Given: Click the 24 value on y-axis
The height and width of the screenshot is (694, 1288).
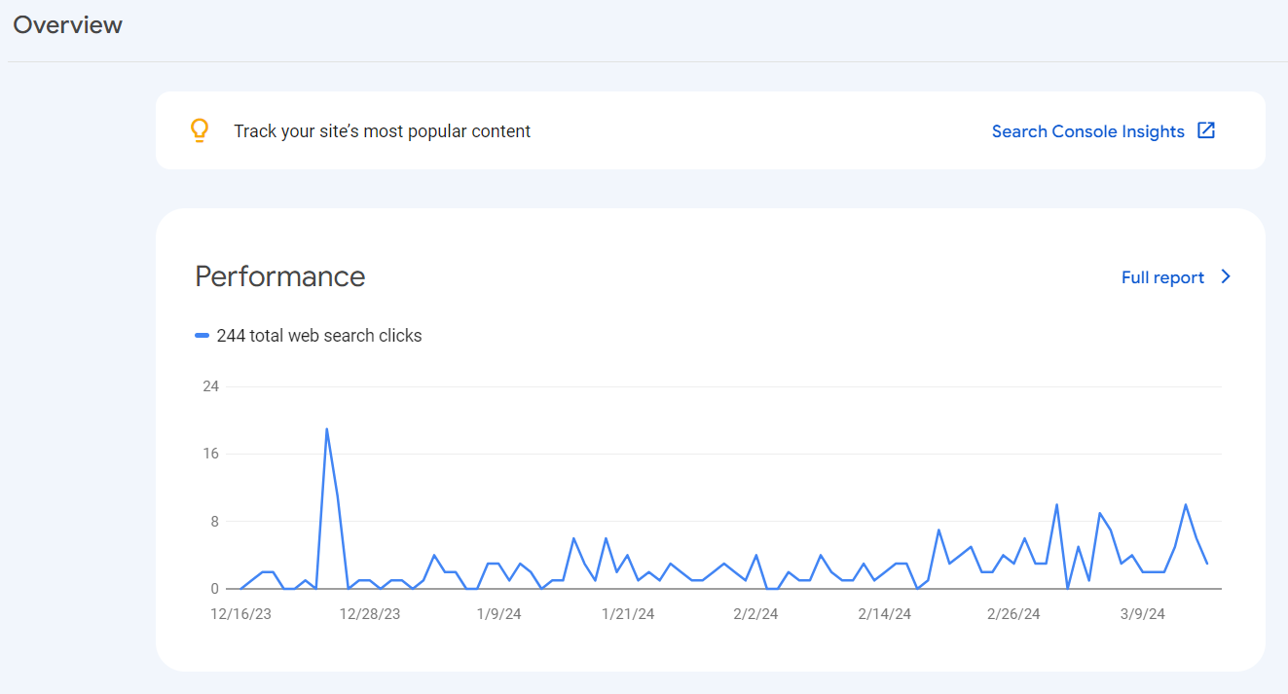Looking at the screenshot, I should tap(210, 386).
